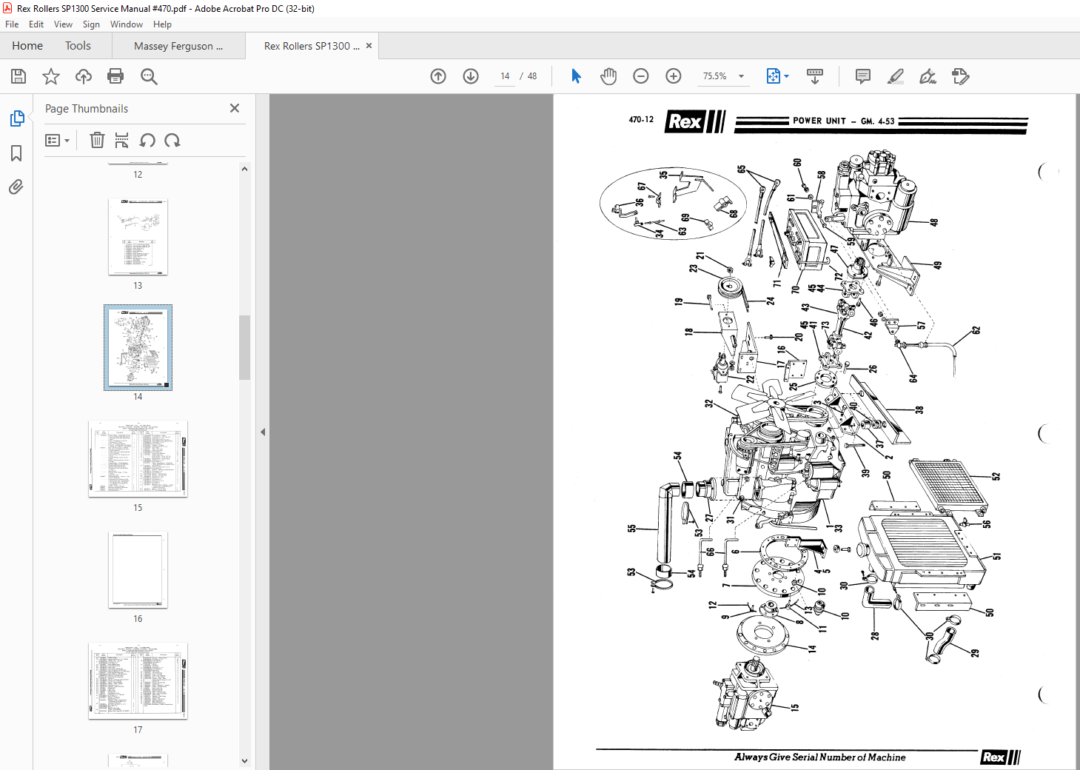Collapse the navigation pane with the side arrow
This screenshot has height=770, width=1080.
click(263, 432)
